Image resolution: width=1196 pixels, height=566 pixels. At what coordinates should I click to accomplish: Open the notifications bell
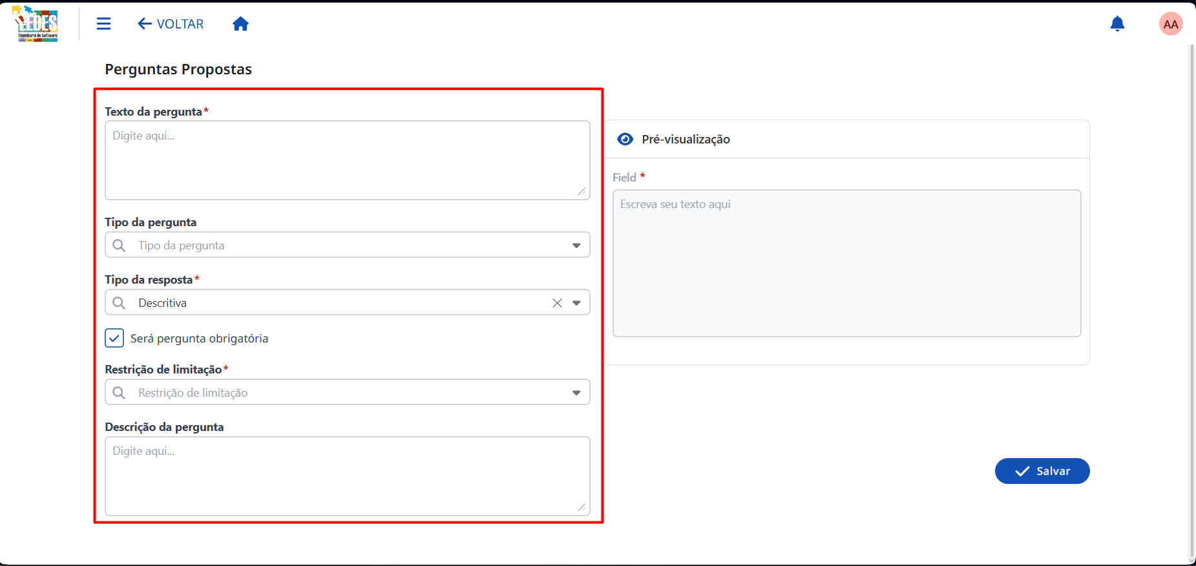point(1117,24)
